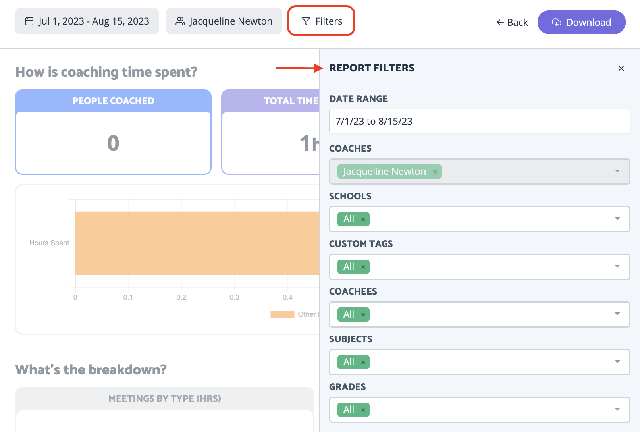The width and height of the screenshot is (640, 432).
Task: Expand the Subjects dropdown arrow
Action: click(x=617, y=362)
